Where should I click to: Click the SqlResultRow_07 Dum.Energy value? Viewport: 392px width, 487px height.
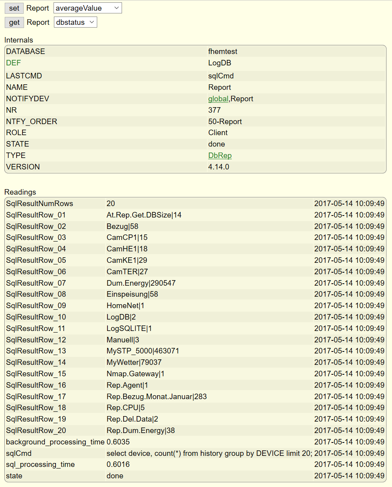tap(141, 283)
